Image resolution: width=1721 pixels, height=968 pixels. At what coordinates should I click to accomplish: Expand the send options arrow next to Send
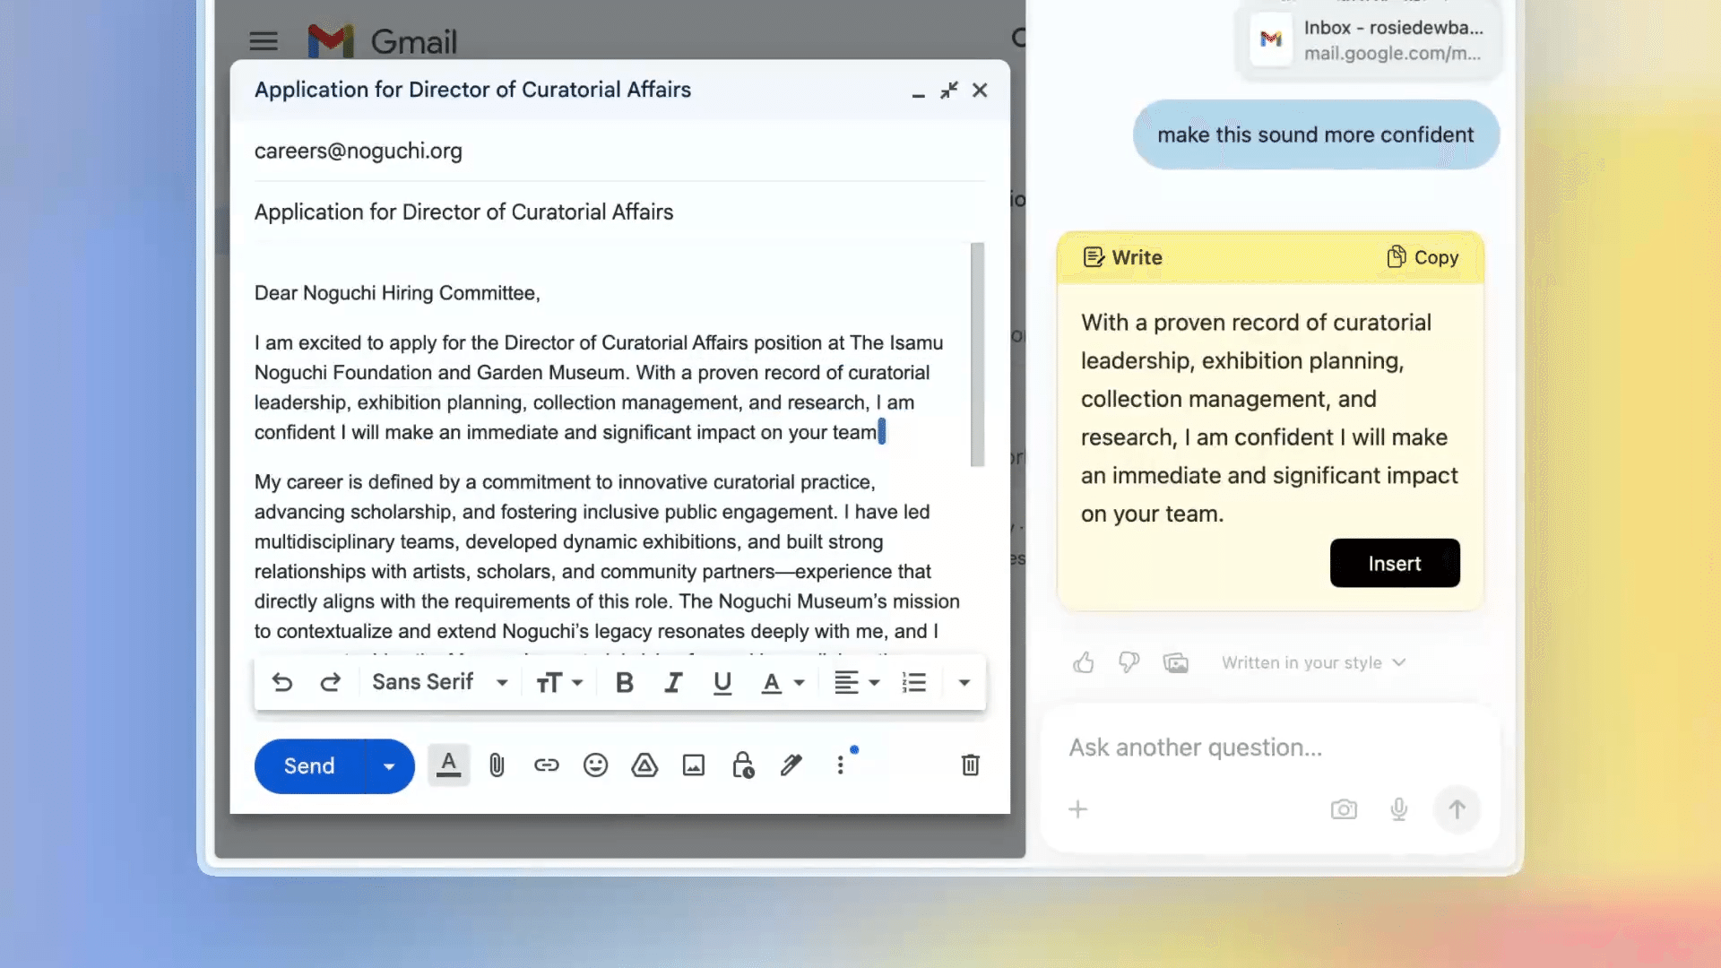pyautogui.click(x=389, y=766)
